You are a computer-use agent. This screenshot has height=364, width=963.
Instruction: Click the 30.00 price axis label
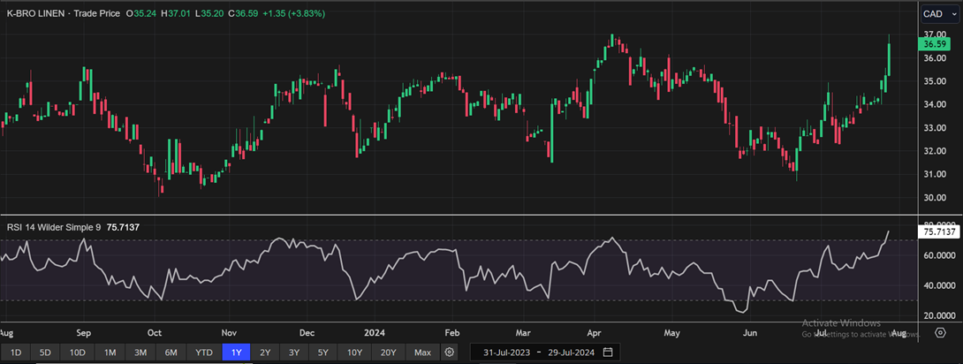(934, 198)
